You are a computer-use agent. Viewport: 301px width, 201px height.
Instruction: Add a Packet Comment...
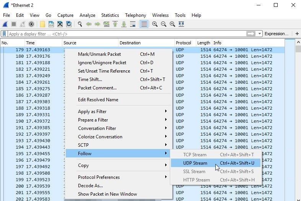pyautogui.click(x=118, y=88)
